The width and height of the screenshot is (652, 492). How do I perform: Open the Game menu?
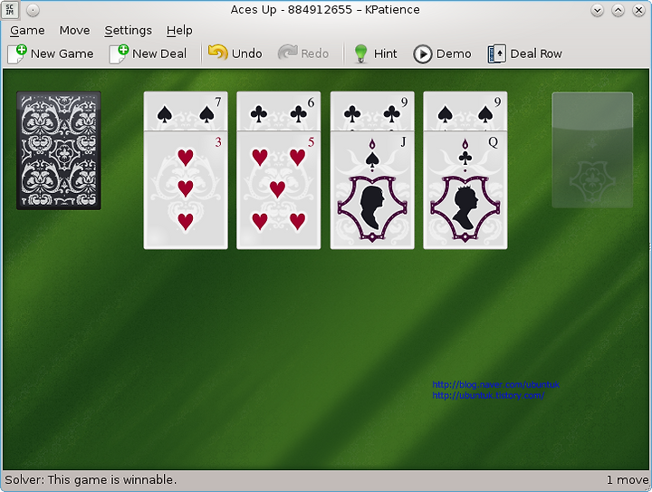[27, 31]
